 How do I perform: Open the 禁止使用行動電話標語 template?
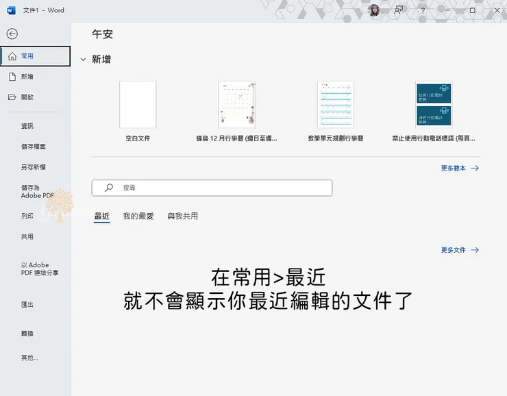(x=434, y=111)
